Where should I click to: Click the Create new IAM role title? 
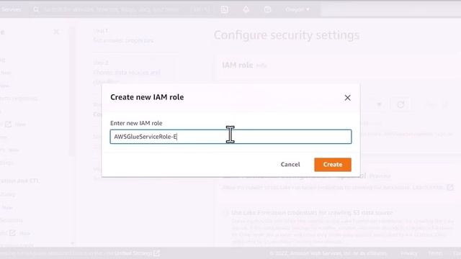pos(147,97)
